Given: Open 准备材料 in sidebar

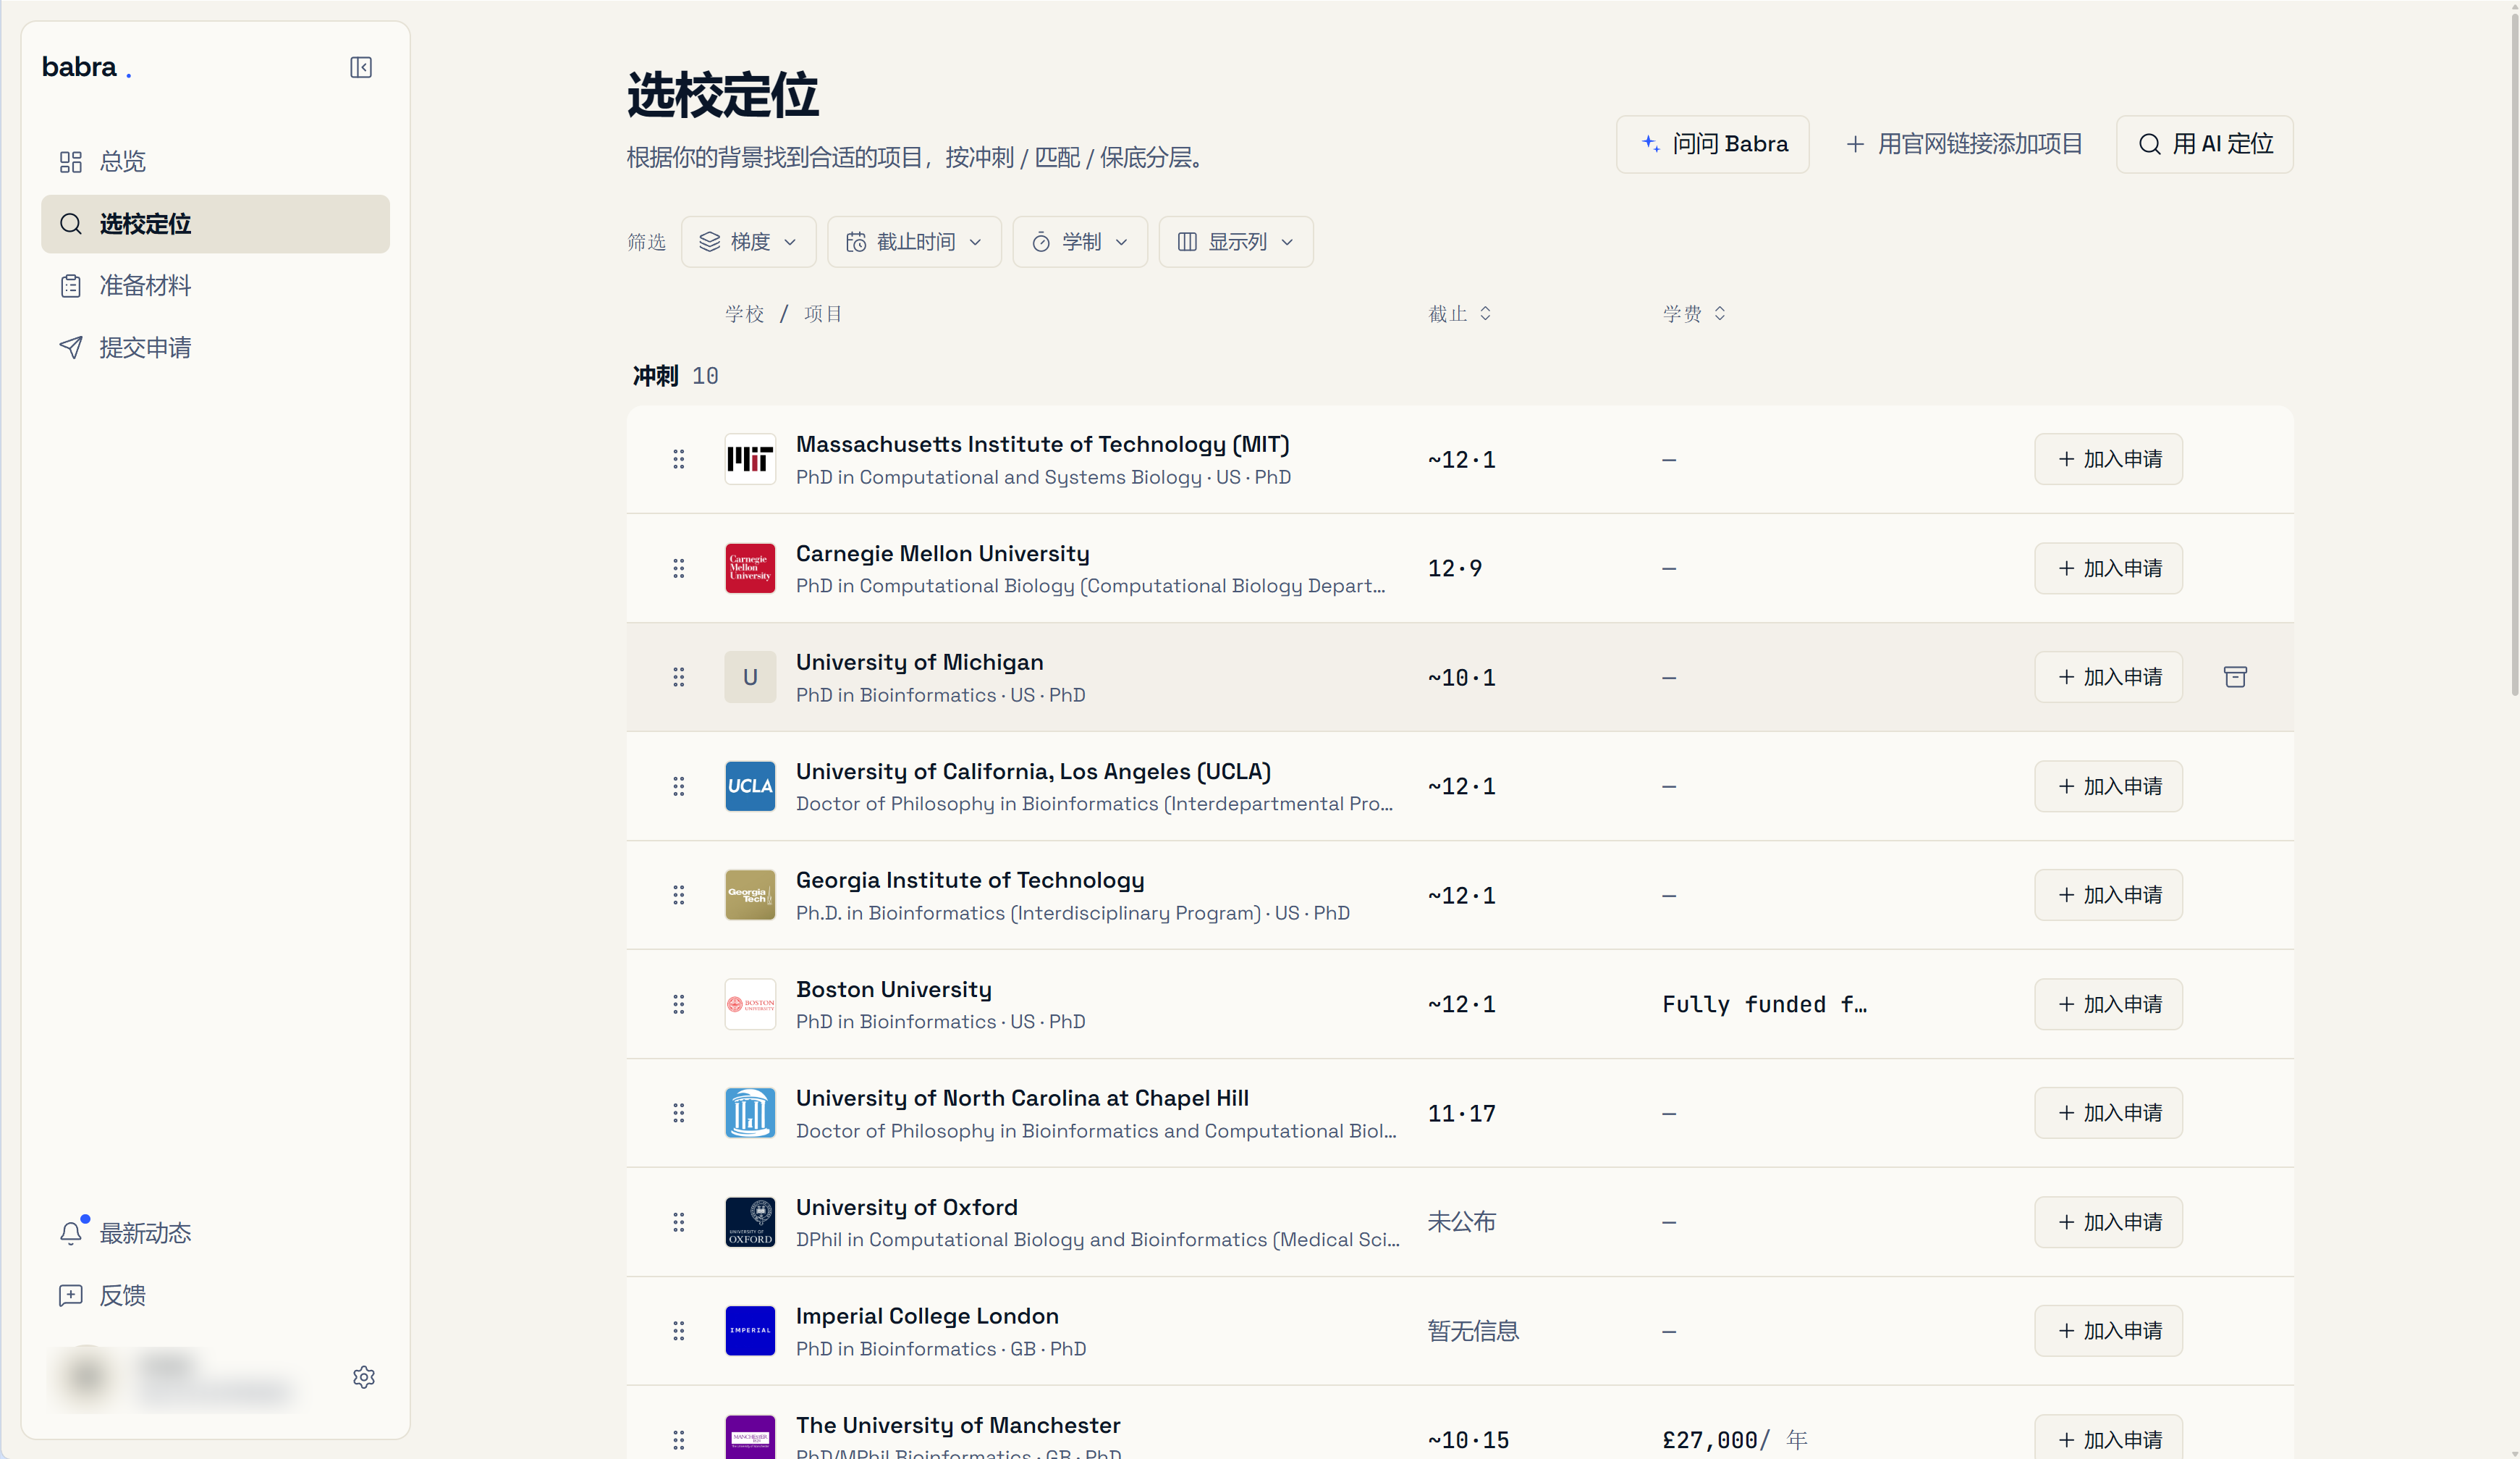Looking at the screenshot, I should click(215, 286).
